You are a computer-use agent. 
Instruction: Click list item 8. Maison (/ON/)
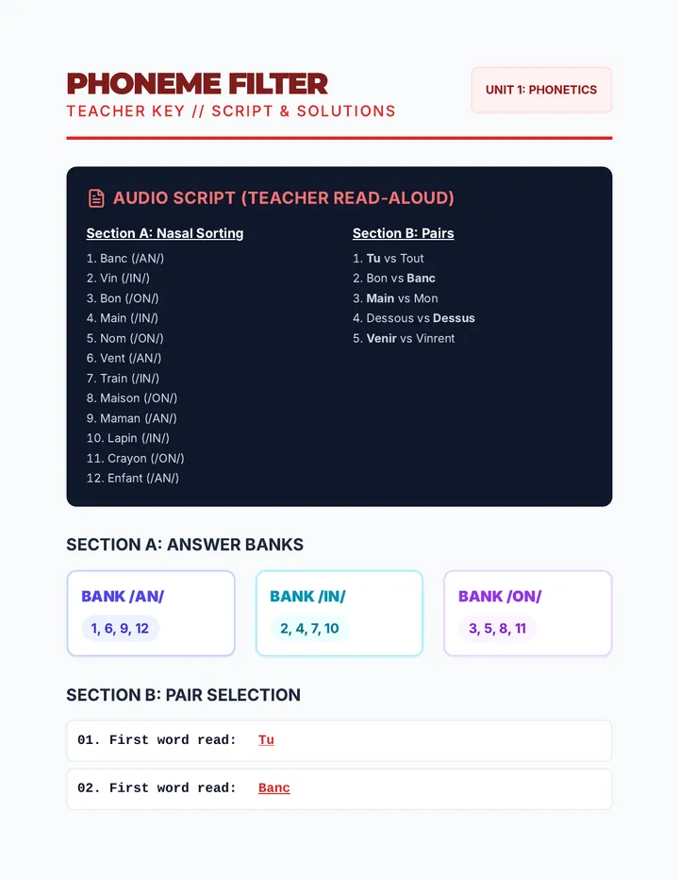pos(132,398)
